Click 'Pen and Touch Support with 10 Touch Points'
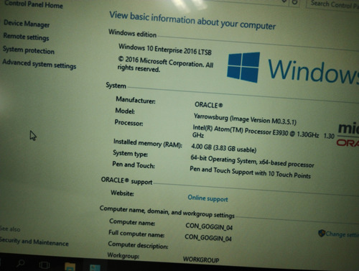Screen dimensions: 359x271 click(250, 173)
